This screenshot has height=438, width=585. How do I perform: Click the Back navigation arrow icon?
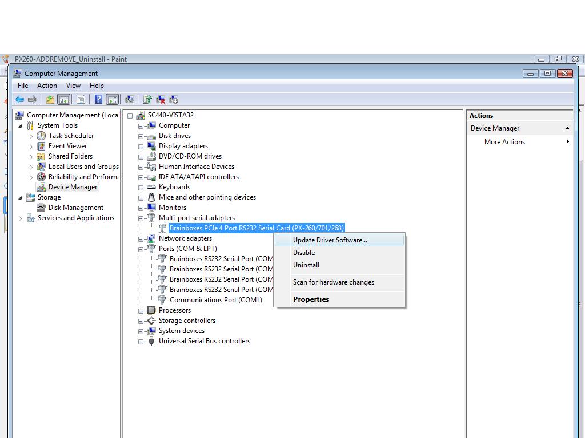[20, 98]
